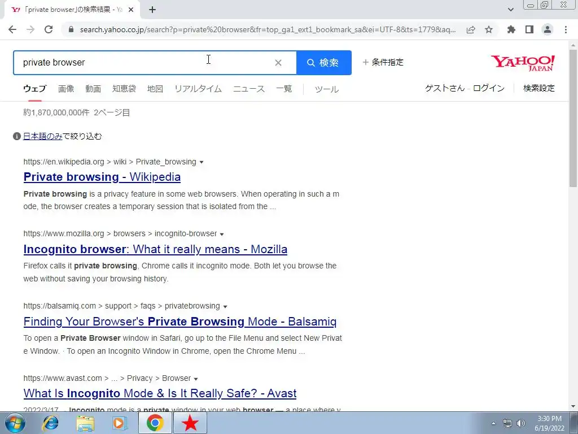Screen dimensions: 578x434
Task: Launch Internet Explorer from taskbar
Action: (50, 423)
